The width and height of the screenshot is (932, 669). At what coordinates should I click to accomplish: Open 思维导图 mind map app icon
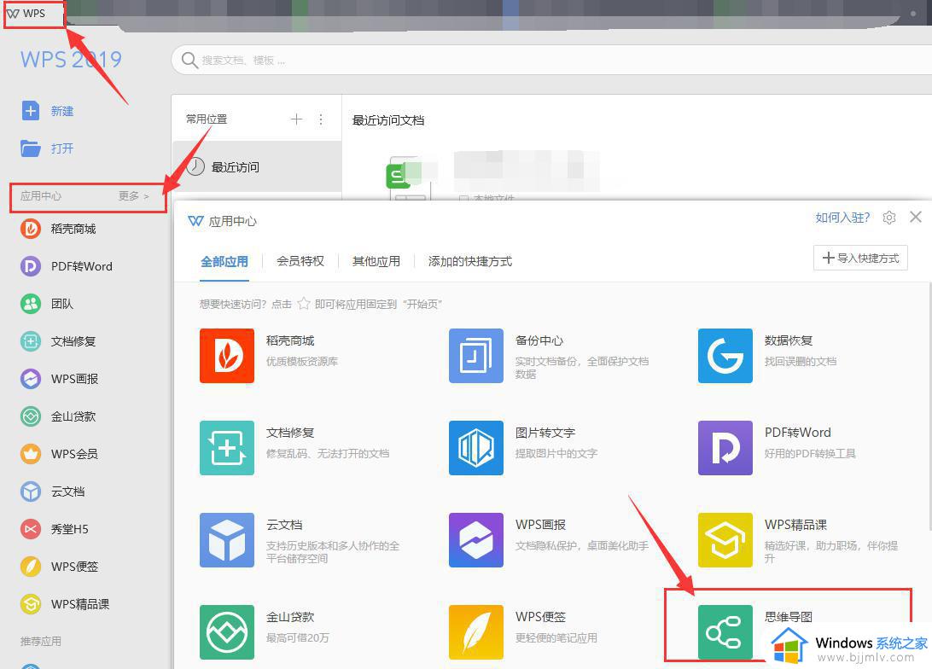725,632
